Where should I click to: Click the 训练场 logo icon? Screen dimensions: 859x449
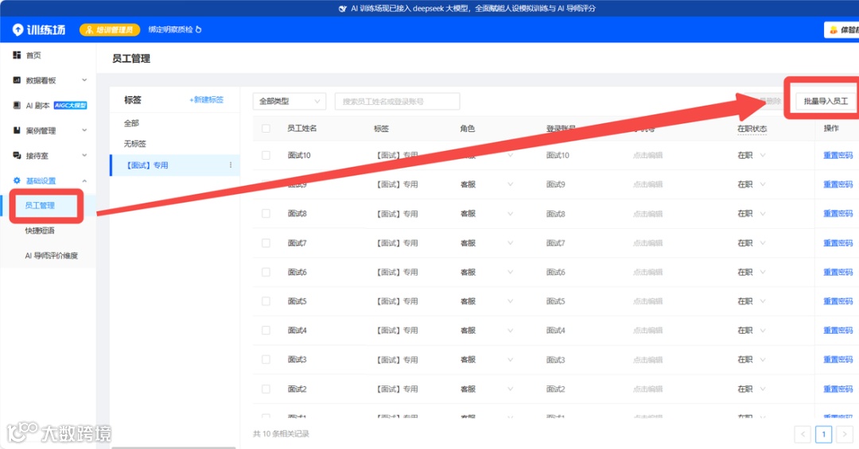coord(17,29)
